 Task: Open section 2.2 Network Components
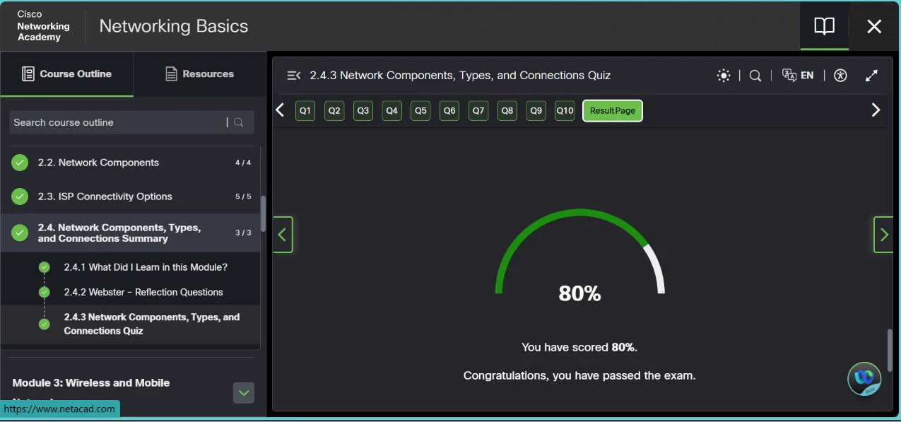pyautogui.click(x=131, y=163)
